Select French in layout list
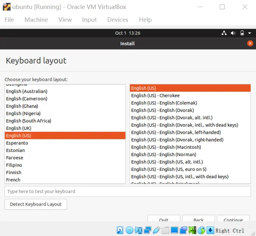The height and width of the screenshot is (236, 256). click(65, 180)
